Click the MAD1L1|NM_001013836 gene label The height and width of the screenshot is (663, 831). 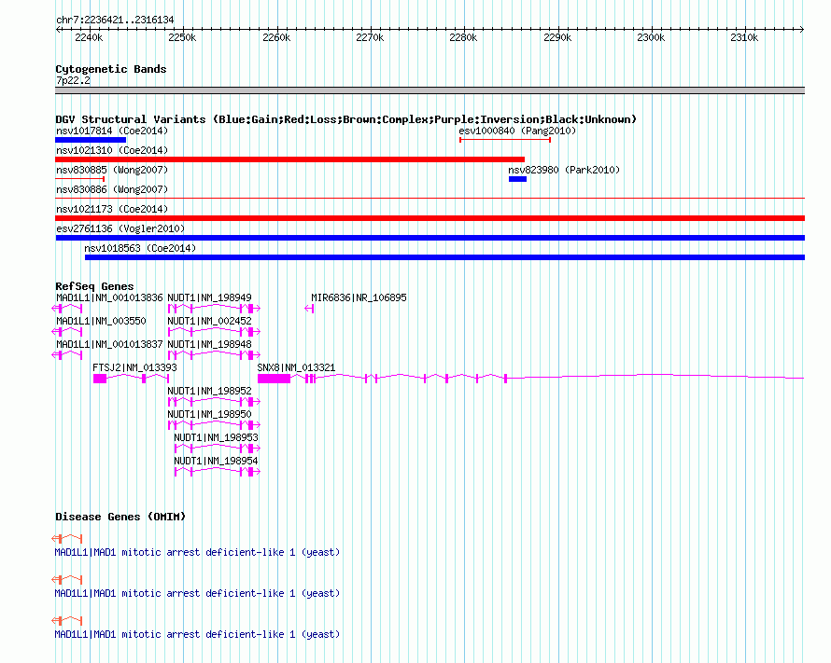click(109, 297)
